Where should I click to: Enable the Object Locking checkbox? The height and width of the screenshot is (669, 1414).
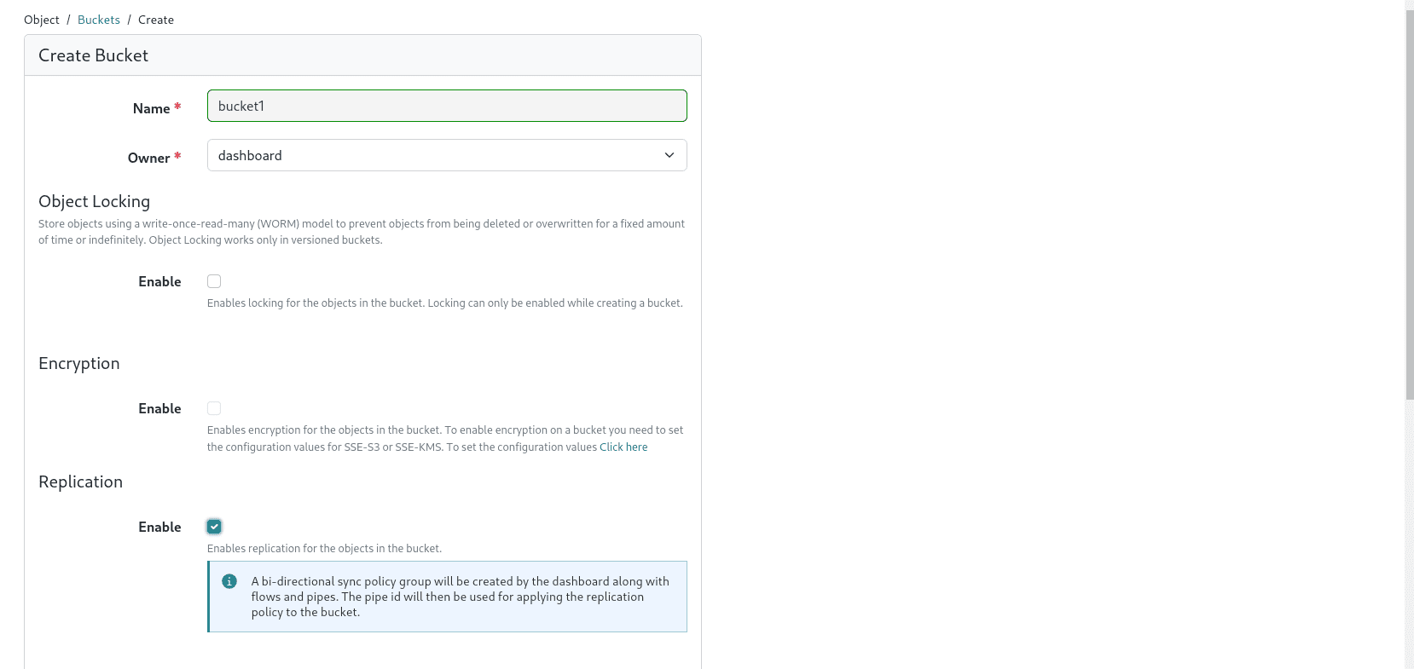pyautogui.click(x=214, y=281)
